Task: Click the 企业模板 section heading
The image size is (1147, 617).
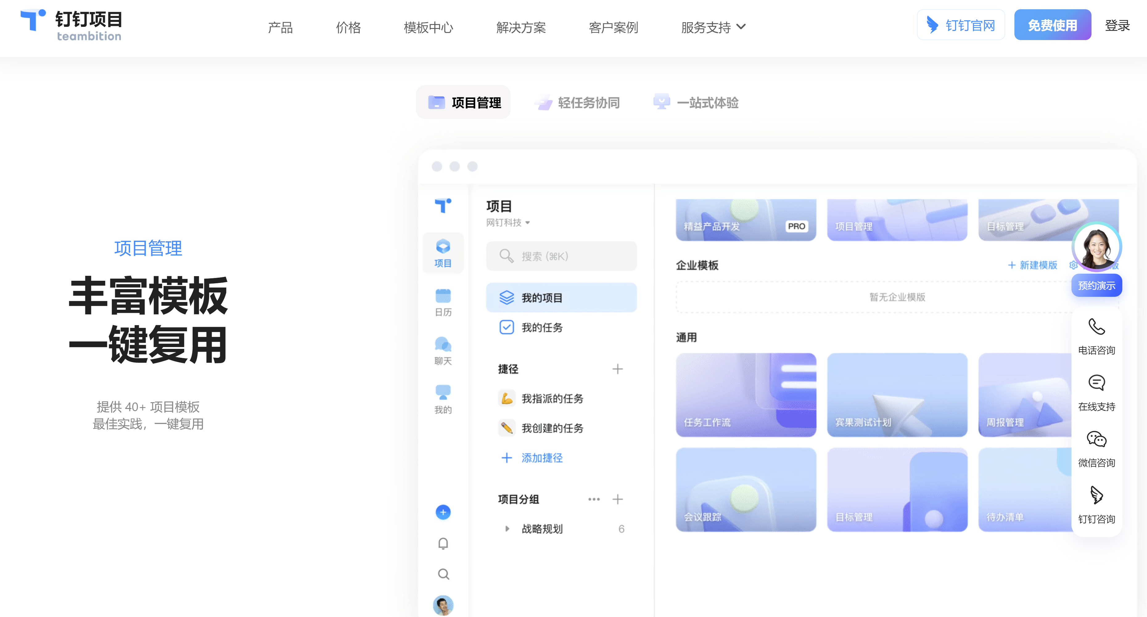Action: [x=697, y=265]
